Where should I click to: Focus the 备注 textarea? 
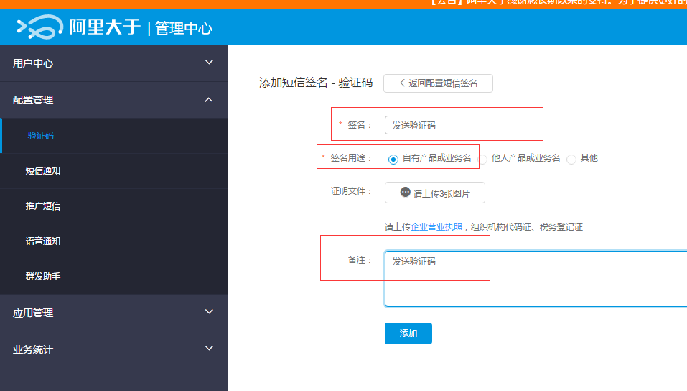536,279
